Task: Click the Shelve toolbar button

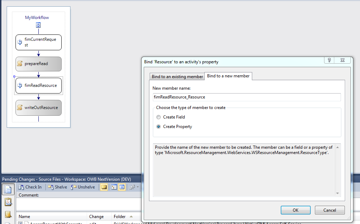Action: tap(57, 187)
